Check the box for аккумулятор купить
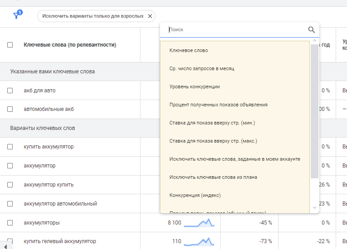 coord(10,185)
